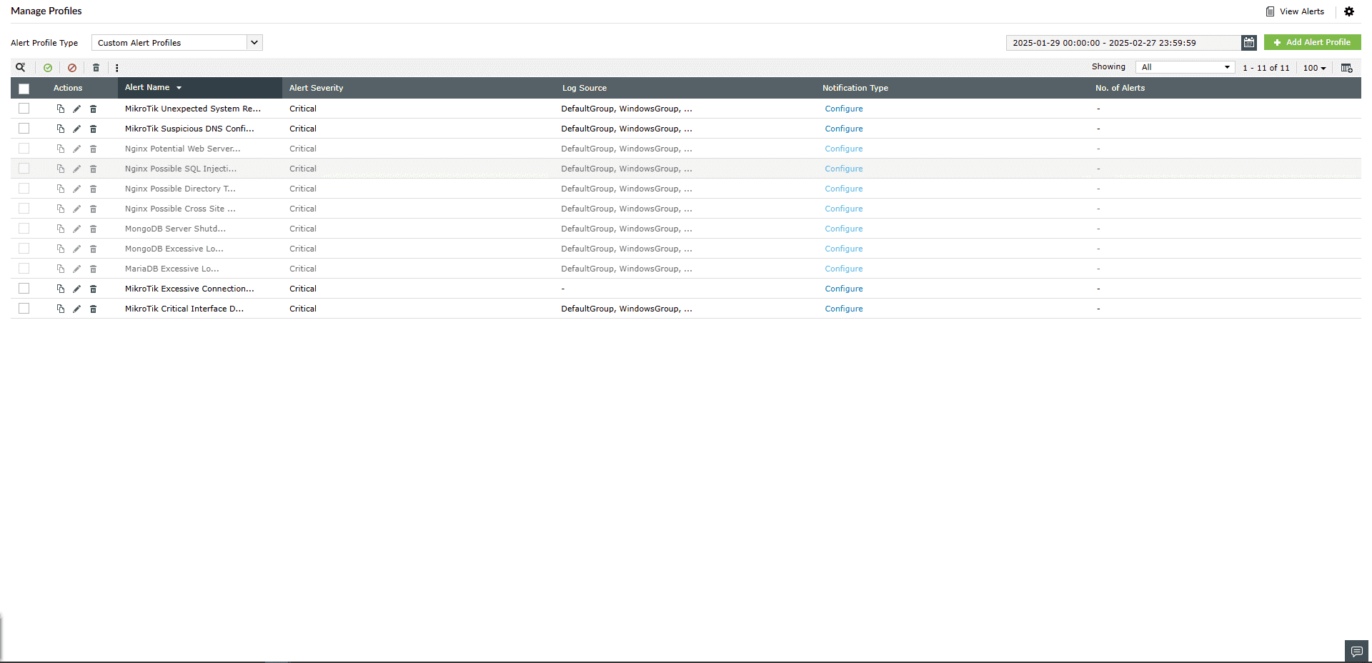Copy the MikroTik Suspicious DNS profile
The height and width of the screenshot is (663, 1372).
60,129
